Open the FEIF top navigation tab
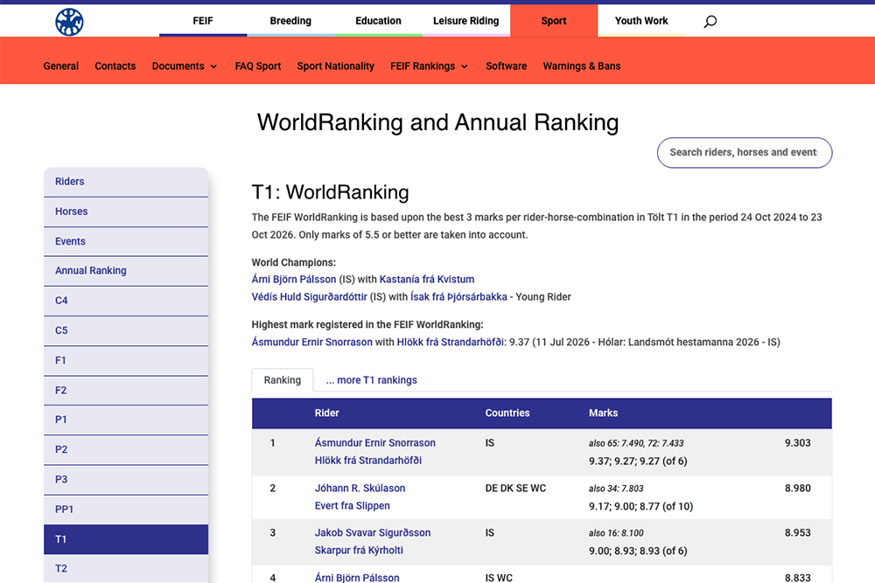 coord(203,21)
